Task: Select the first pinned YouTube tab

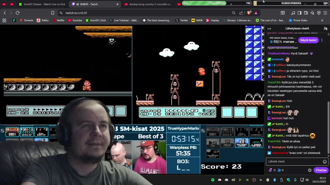Action: point(4,4)
